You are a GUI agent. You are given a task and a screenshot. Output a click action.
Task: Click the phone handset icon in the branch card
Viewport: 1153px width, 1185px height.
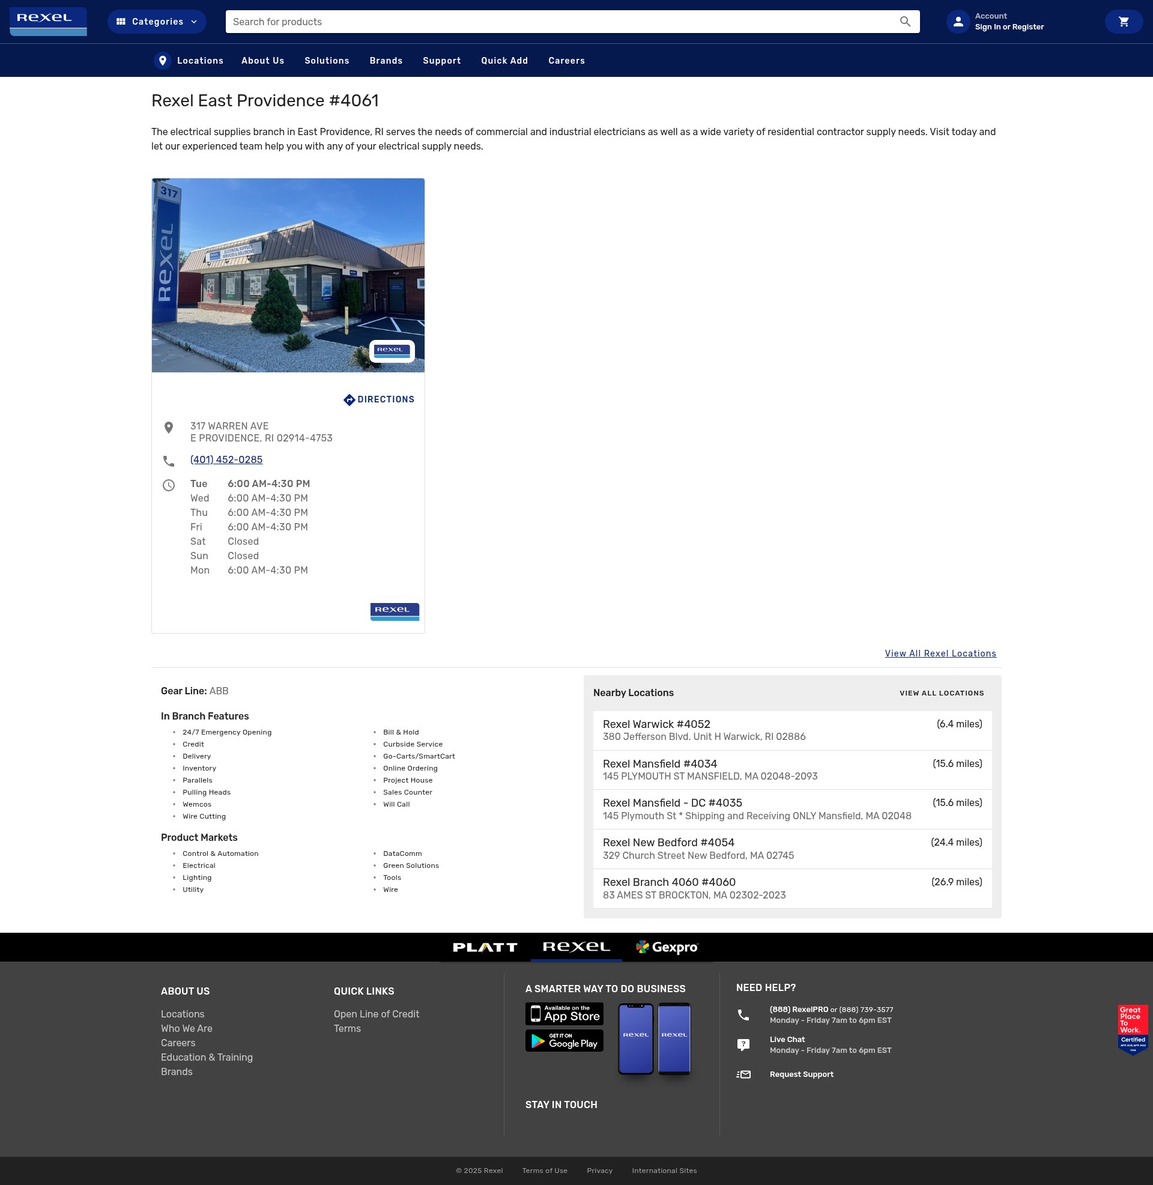click(x=169, y=461)
